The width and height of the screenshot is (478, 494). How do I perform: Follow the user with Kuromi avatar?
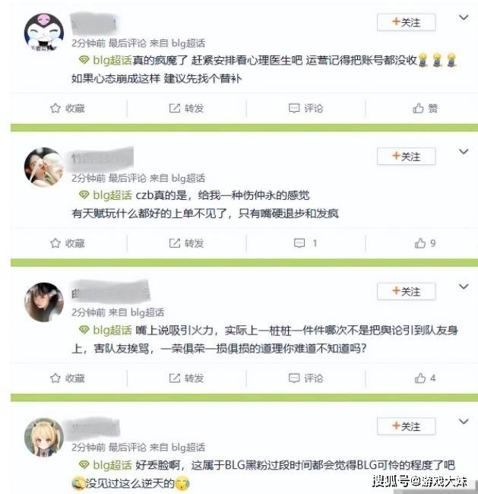(406, 22)
